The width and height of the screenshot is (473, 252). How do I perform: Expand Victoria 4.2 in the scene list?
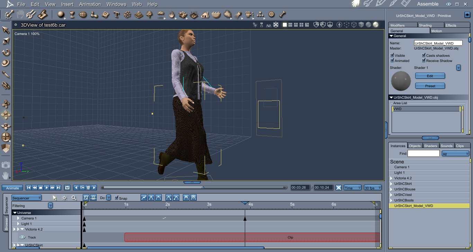click(391, 178)
